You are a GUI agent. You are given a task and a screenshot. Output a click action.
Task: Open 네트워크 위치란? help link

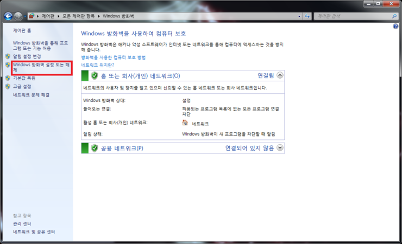coord(97,65)
